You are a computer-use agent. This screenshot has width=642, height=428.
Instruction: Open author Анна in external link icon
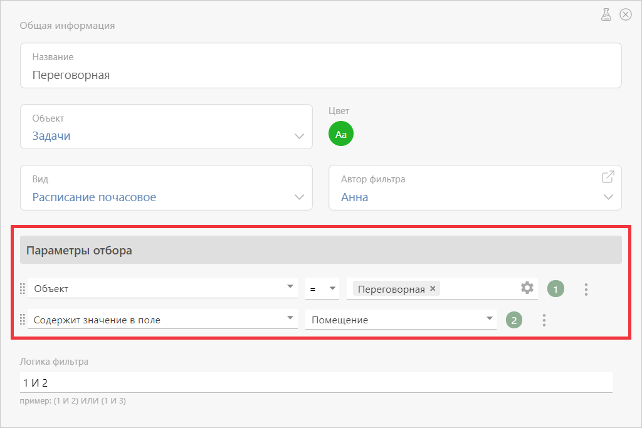pyautogui.click(x=608, y=177)
